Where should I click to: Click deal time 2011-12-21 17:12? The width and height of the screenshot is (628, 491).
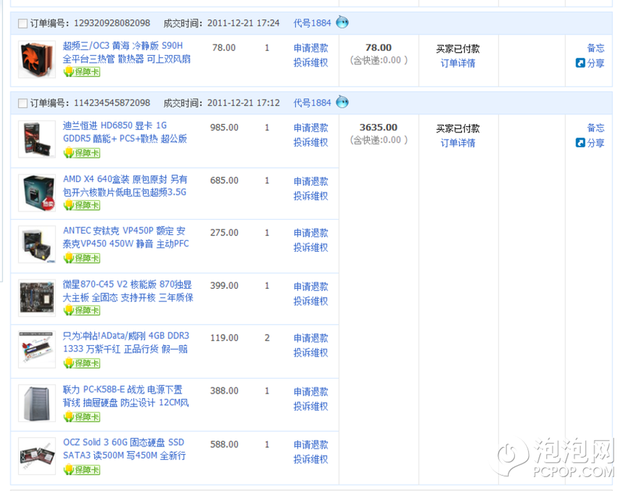pyautogui.click(x=244, y=103)
